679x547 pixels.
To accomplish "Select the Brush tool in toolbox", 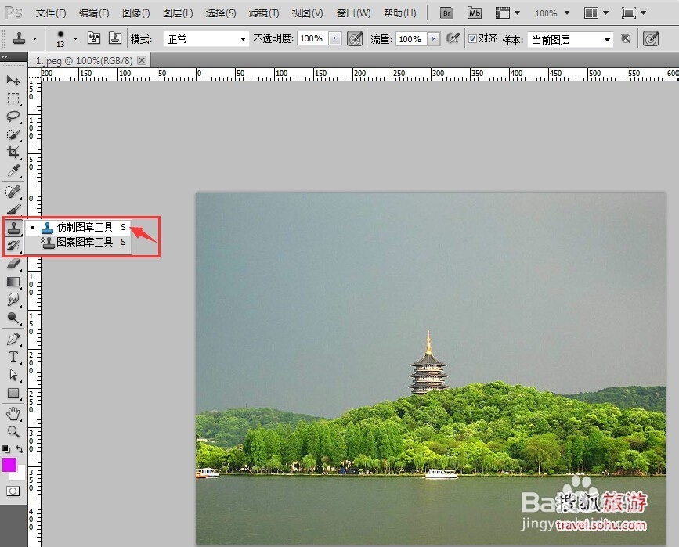I will click(13, 210).
